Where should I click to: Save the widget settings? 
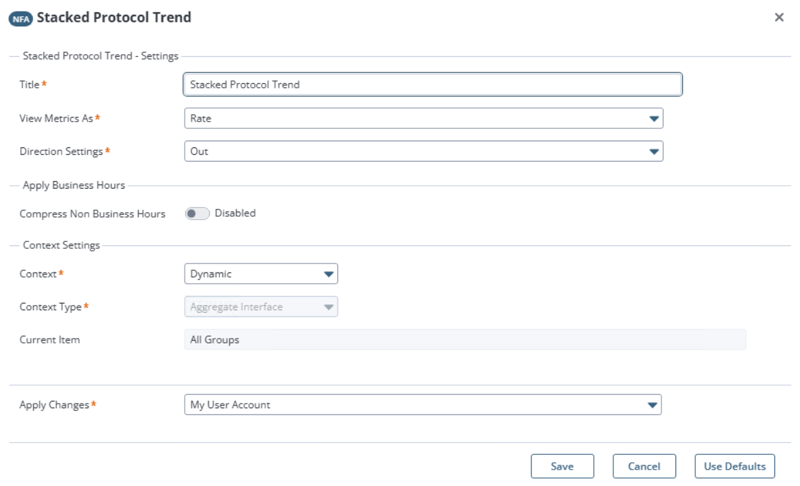(562, 466)
